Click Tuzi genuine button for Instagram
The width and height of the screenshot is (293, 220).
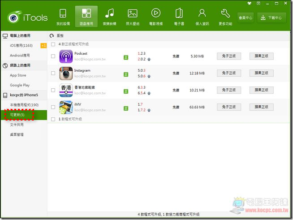(229, 73)
